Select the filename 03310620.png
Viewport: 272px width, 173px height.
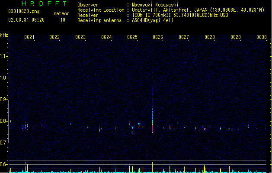pyautogui.click(x=24, y=11)
